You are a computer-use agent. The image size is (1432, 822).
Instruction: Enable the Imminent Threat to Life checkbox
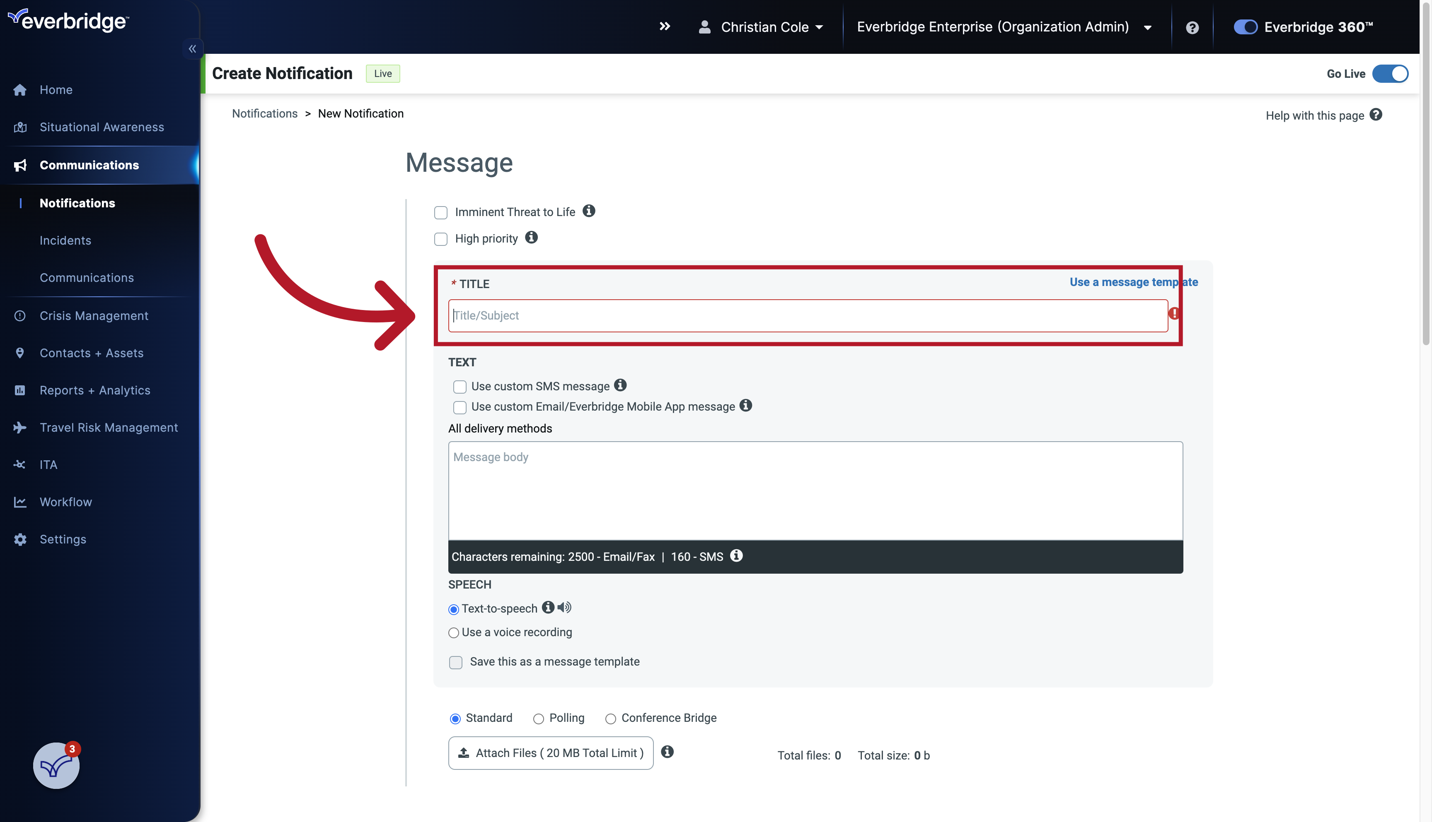[x=441, y=212]
